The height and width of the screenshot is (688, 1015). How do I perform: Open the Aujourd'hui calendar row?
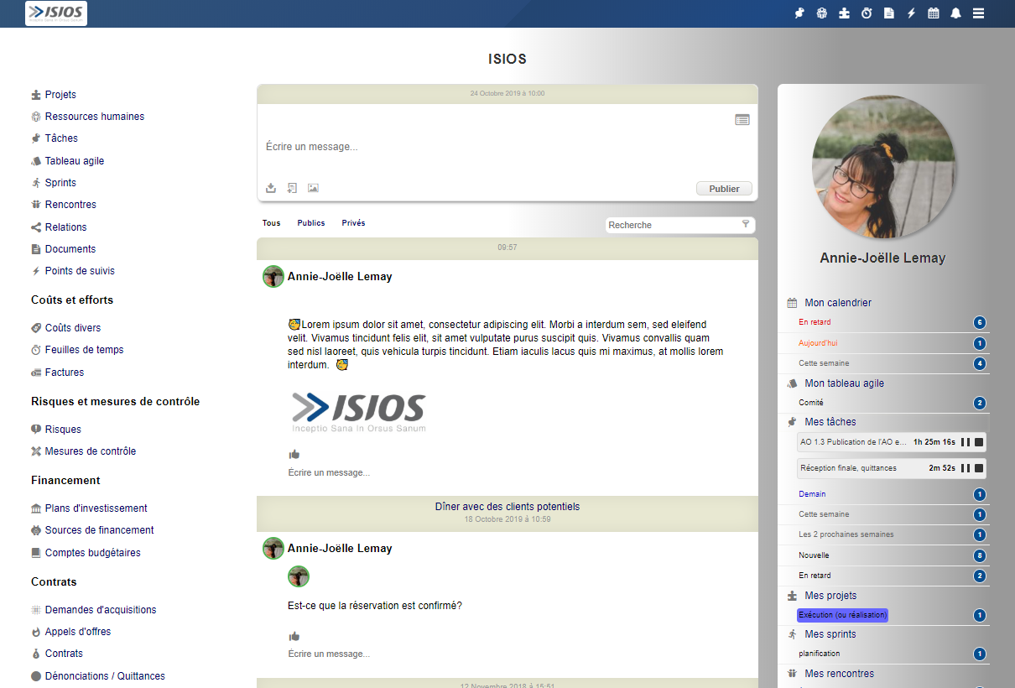click(884, 343)
